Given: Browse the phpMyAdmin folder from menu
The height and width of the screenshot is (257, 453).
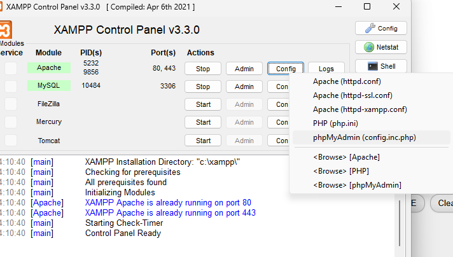Looking at the screenshot, I should pyautogui.click(x=357, y=184).
